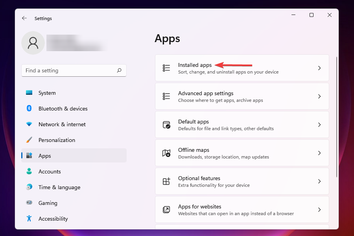Open Default apps title text

point(194,122)
